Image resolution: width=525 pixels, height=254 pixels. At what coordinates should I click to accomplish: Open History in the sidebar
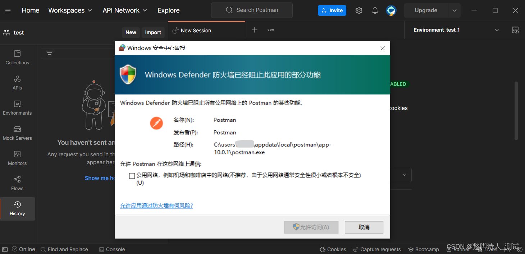point(18,209)
